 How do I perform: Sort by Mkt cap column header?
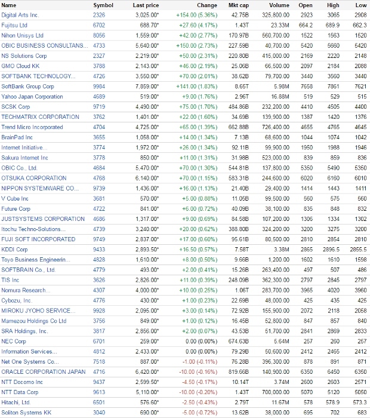tap(238, 5)
